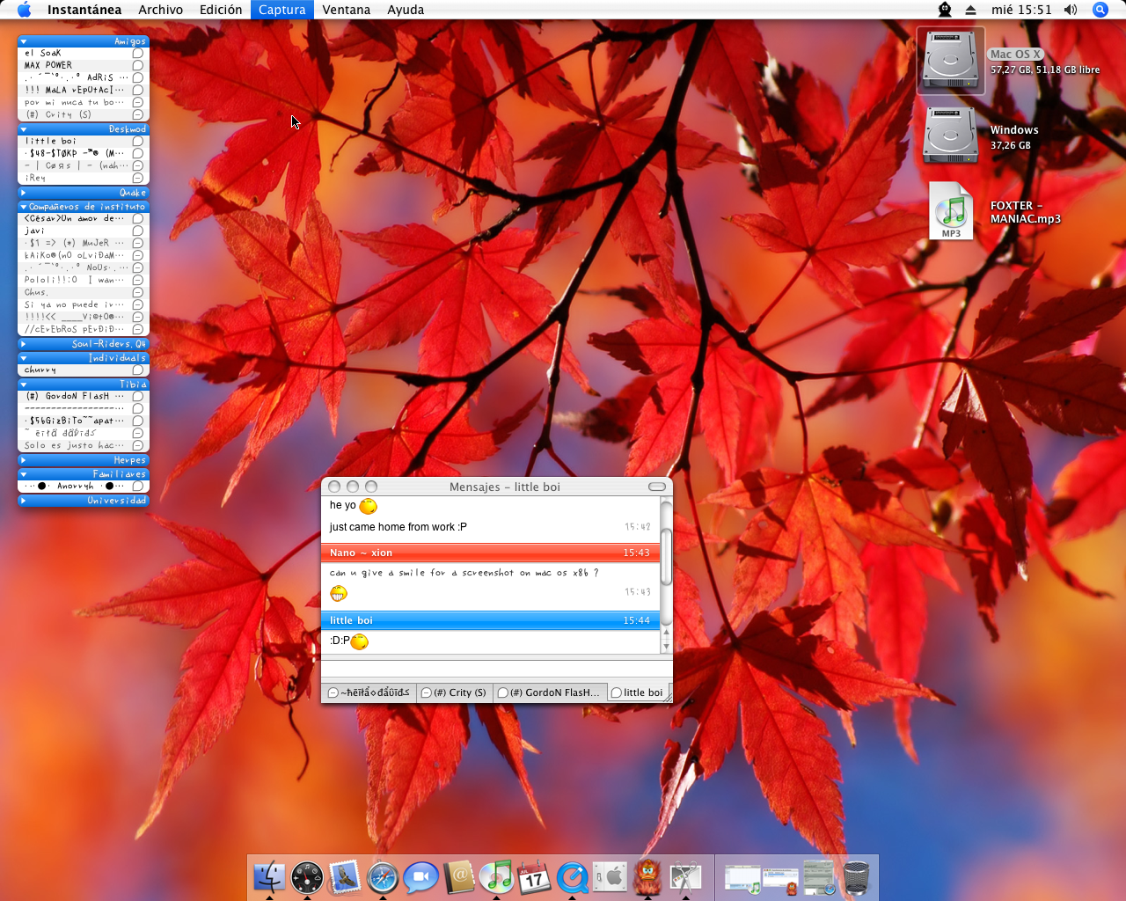The image size is (1126, 901).
Task: Open the Ventana menu
Action: coord(347,10)
